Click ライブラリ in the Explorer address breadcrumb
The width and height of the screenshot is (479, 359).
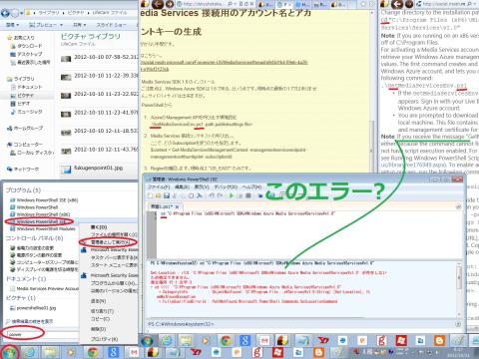pyautogui.click(x=49, y=13)
